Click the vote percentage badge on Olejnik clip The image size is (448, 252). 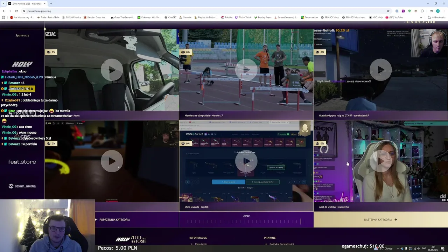coord(320,52)
